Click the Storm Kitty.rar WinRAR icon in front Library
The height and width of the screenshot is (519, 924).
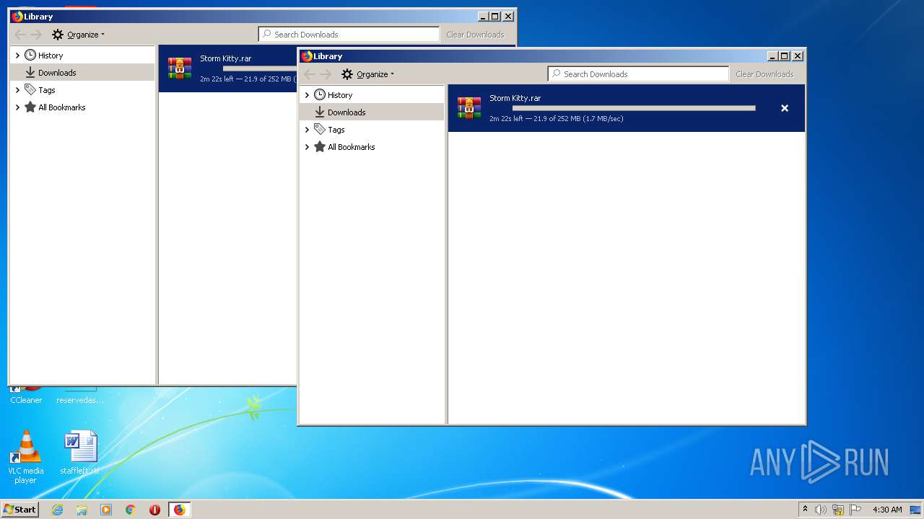[x=469, y=108]
